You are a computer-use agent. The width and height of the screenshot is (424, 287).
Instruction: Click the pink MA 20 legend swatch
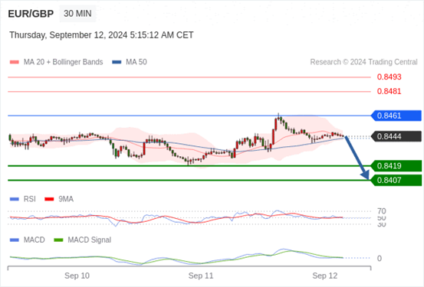pyautogui.click(x=15, y=62)
